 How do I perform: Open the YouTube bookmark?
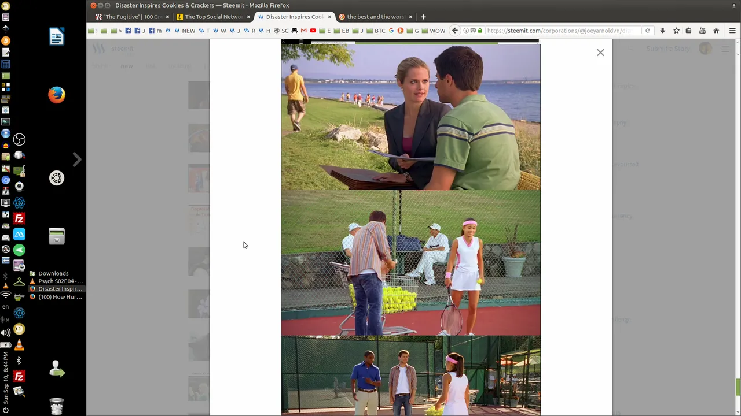coord(313,31)
